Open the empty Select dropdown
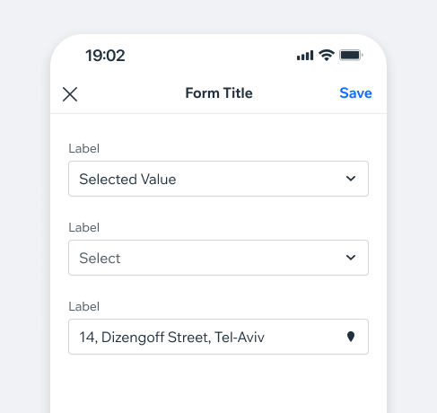The height and width of the screenshot is (413, 437). pyautogui.click(x=218, y=258)
